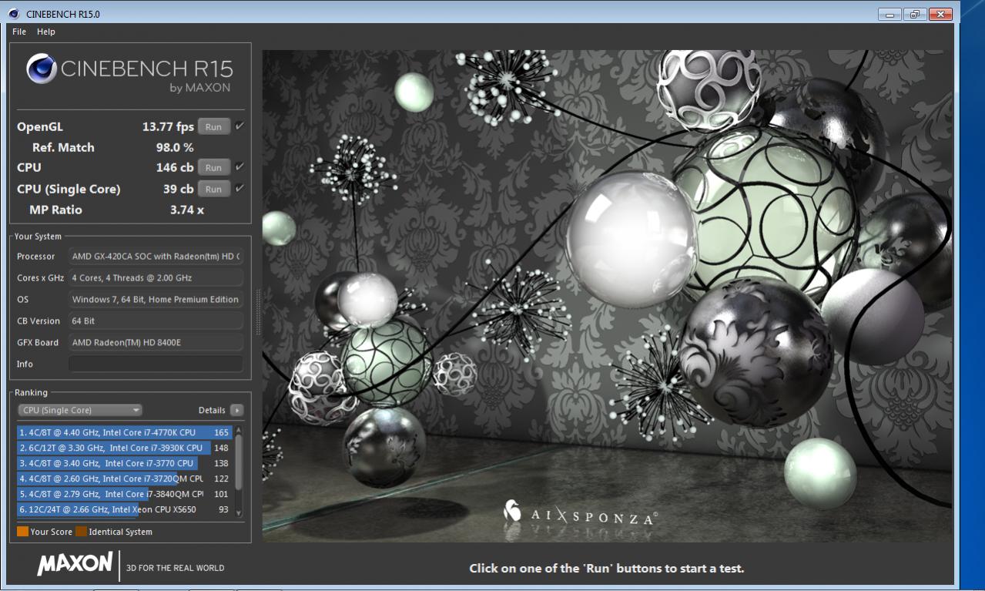This screenshot has height=591, width=985.
Task: Run the CPU (Single Core) test
Action: 213,189
